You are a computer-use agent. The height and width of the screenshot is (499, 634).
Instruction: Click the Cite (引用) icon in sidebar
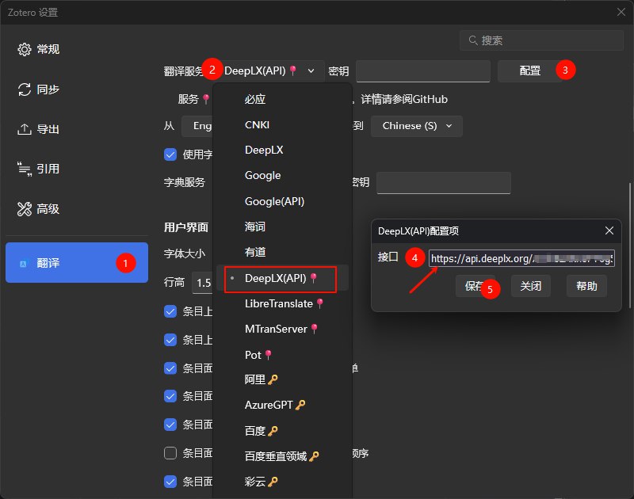click(25, 169)
